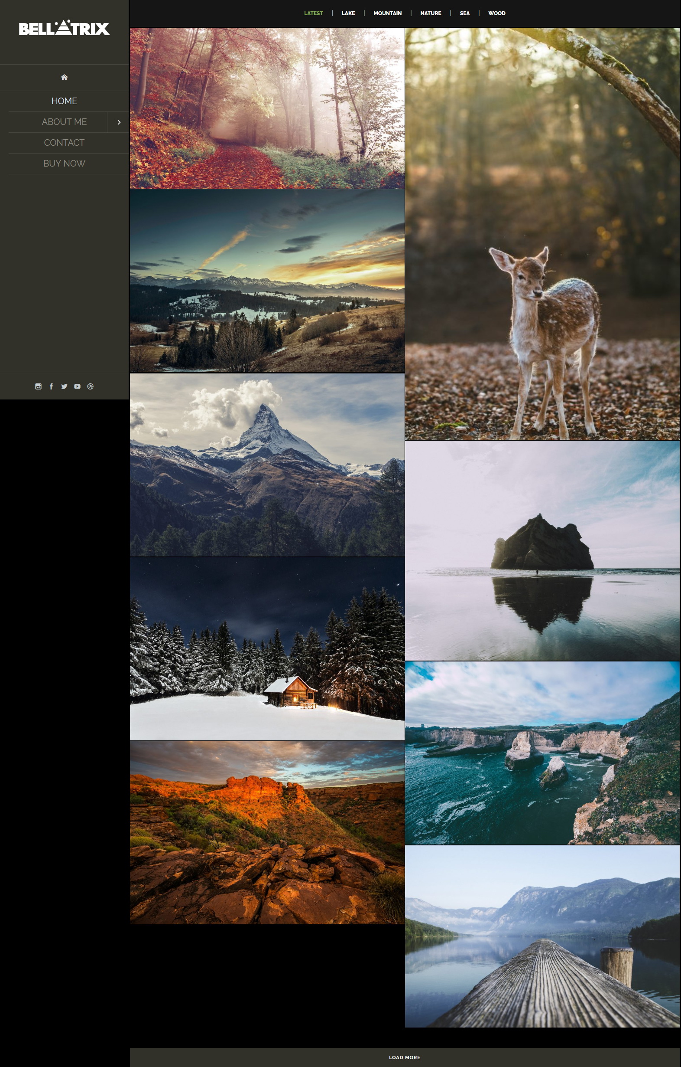Open the coastal cliffs sea photo
The width and height of the screenshot is (681, 1067).
click(542, 753)
